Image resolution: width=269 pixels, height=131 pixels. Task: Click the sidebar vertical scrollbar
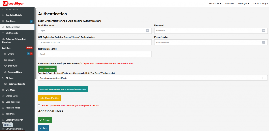tap(36, 45)
